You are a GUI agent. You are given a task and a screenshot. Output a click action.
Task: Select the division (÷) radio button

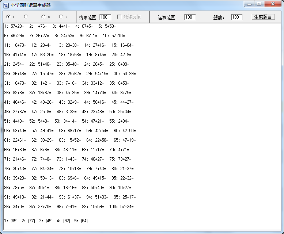click(x=61, y=17)
